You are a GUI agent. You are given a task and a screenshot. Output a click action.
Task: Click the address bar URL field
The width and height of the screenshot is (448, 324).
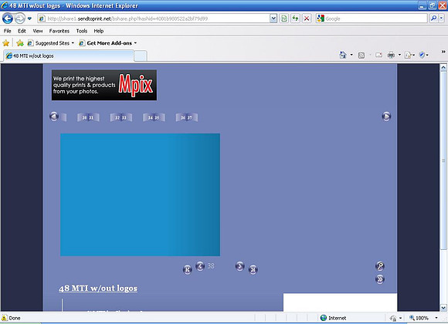(154, 19)
